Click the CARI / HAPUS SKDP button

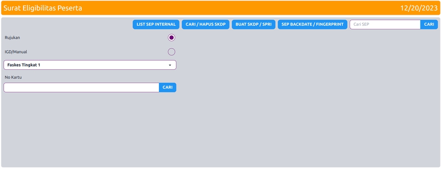(206, 24)
